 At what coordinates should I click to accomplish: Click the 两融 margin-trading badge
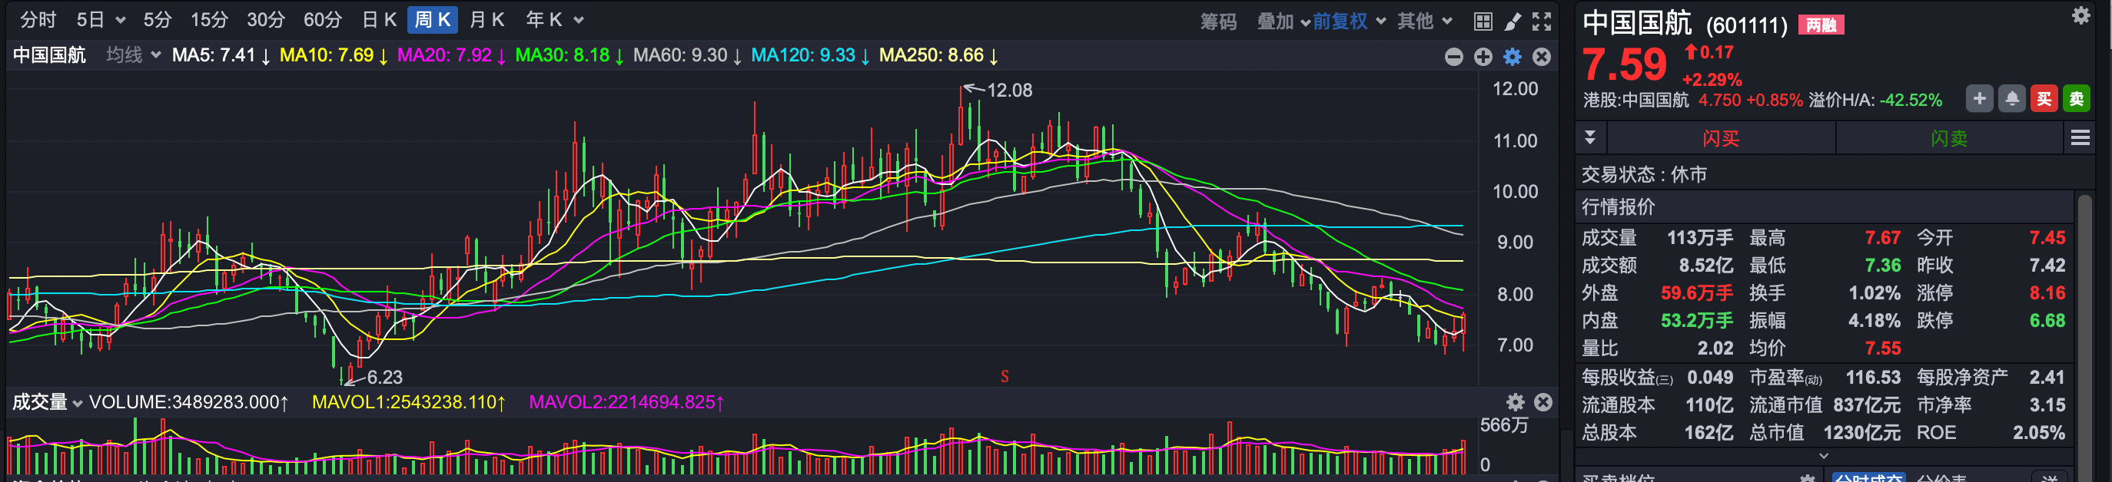click(1821, 25)
